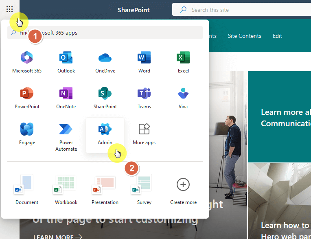311x239 pixels.
Task: Click the SharePoint title in header
Action: point(134,10)
